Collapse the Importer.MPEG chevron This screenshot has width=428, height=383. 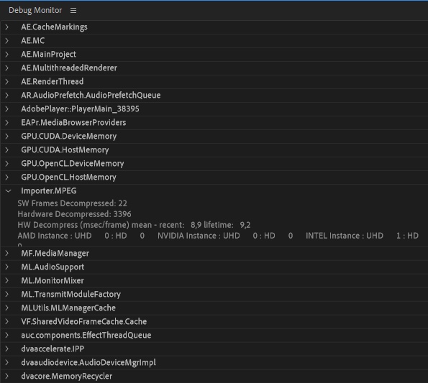pyautogui.click(x=8, y=191)
